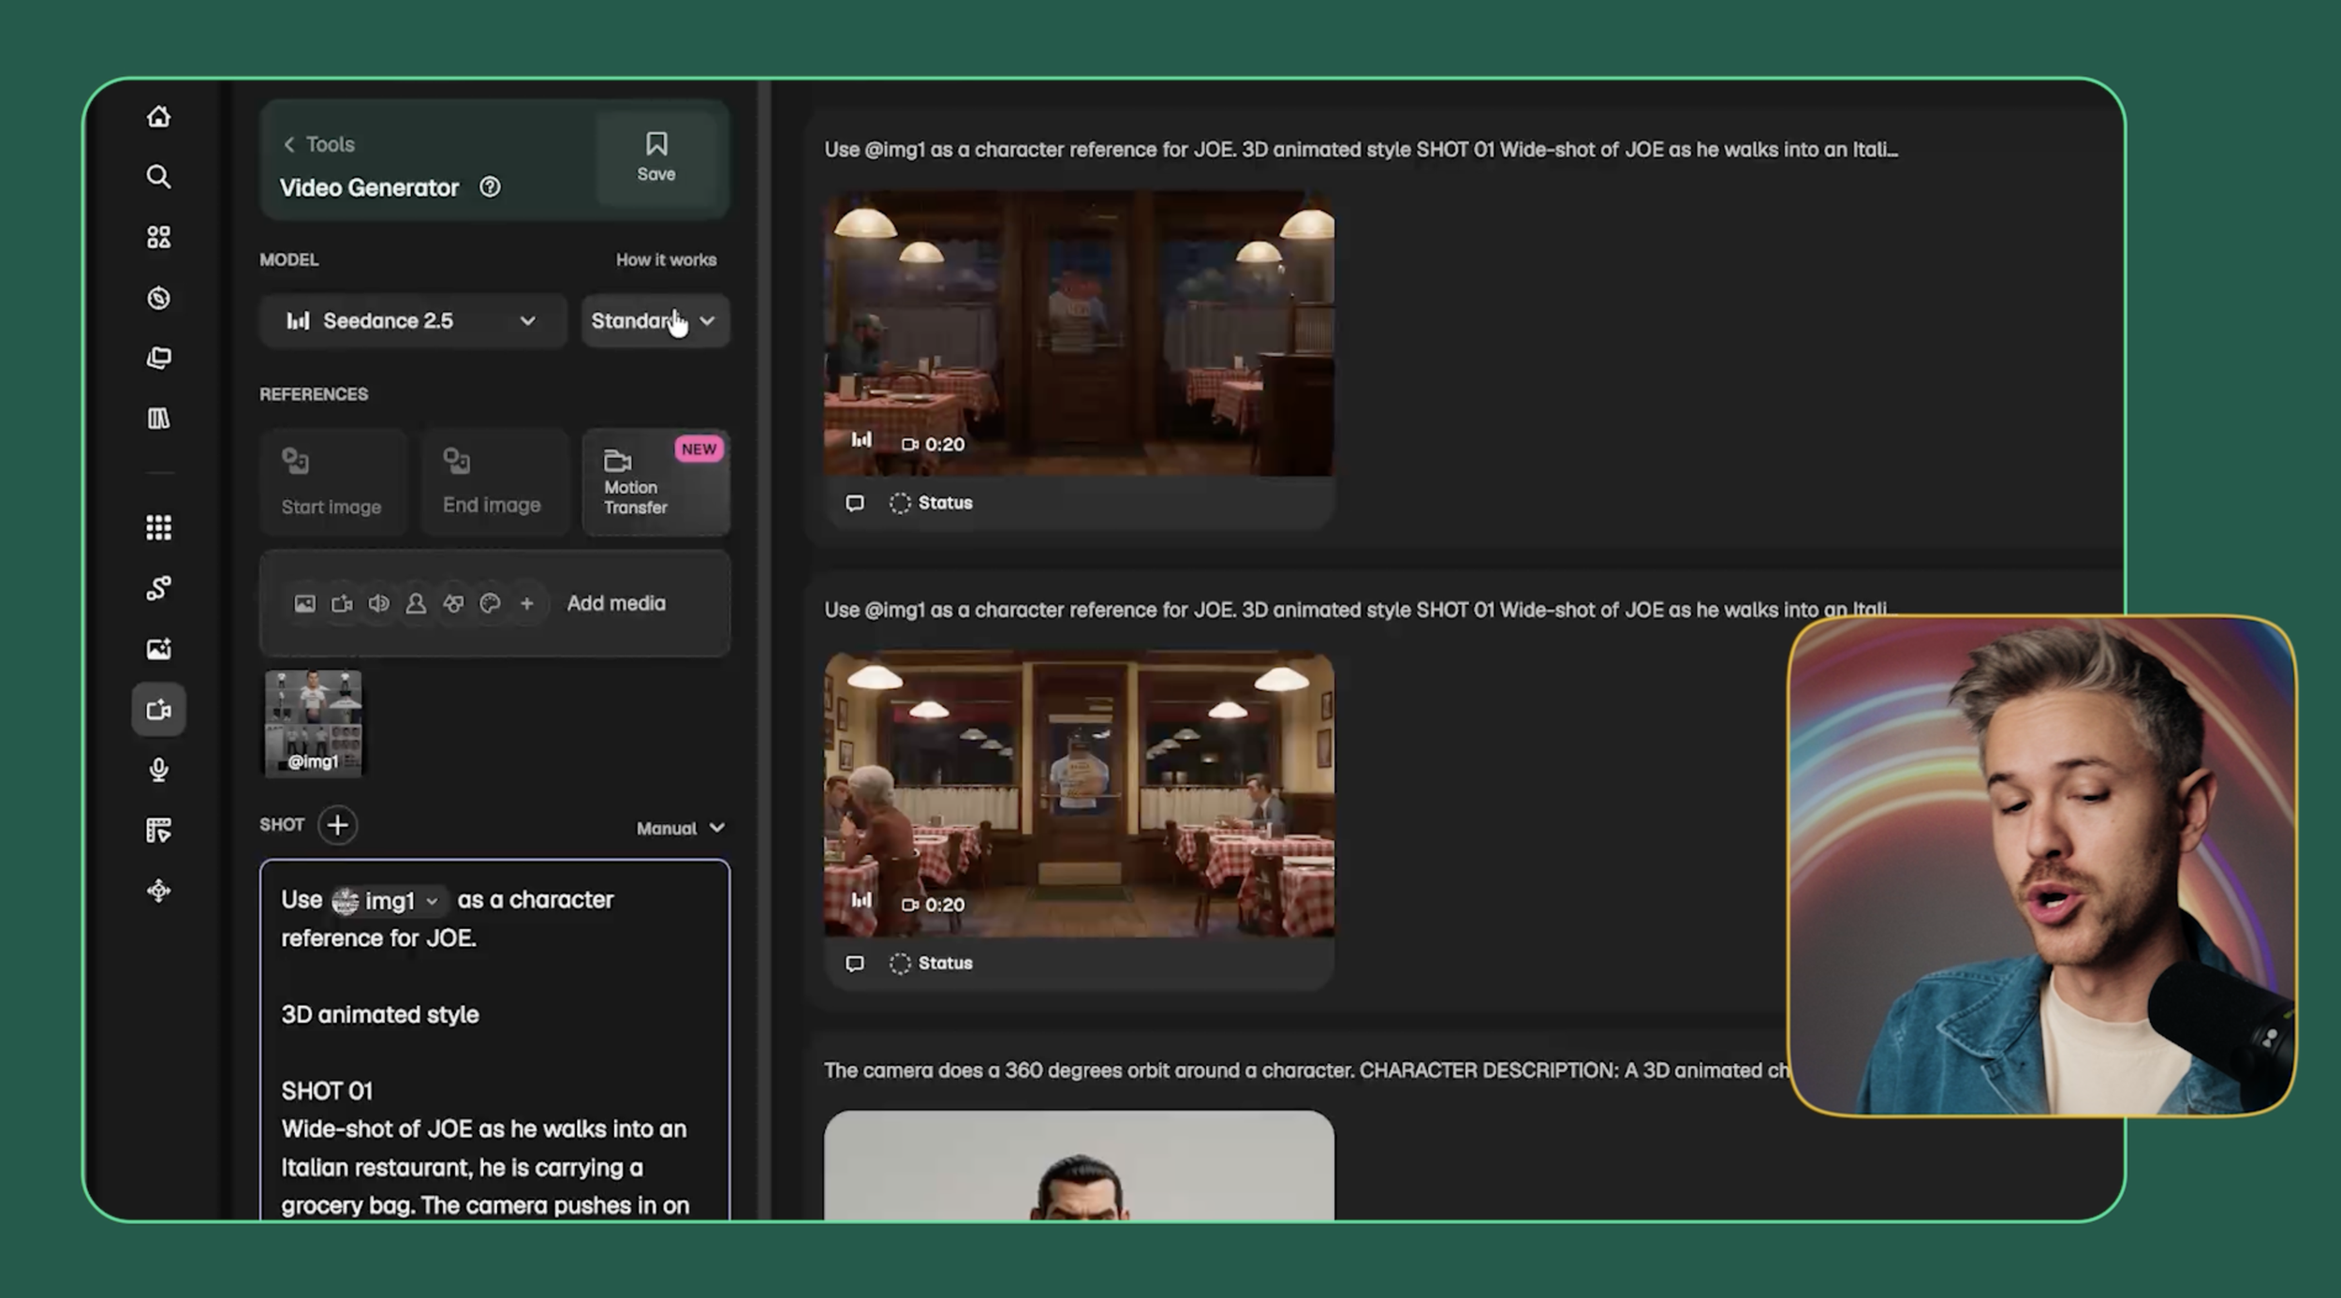Click Status under the first video
This screenshot has width=2341, height=1298.
click(x=932, y=503)
